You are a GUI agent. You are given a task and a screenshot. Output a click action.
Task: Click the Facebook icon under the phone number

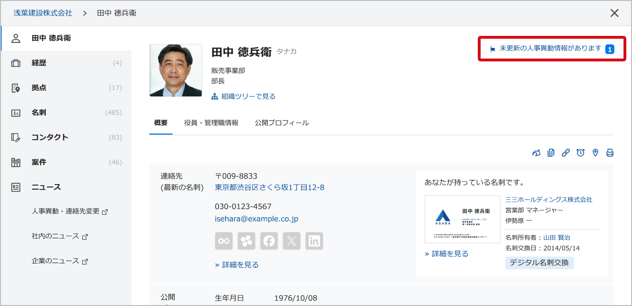point(269,241)
